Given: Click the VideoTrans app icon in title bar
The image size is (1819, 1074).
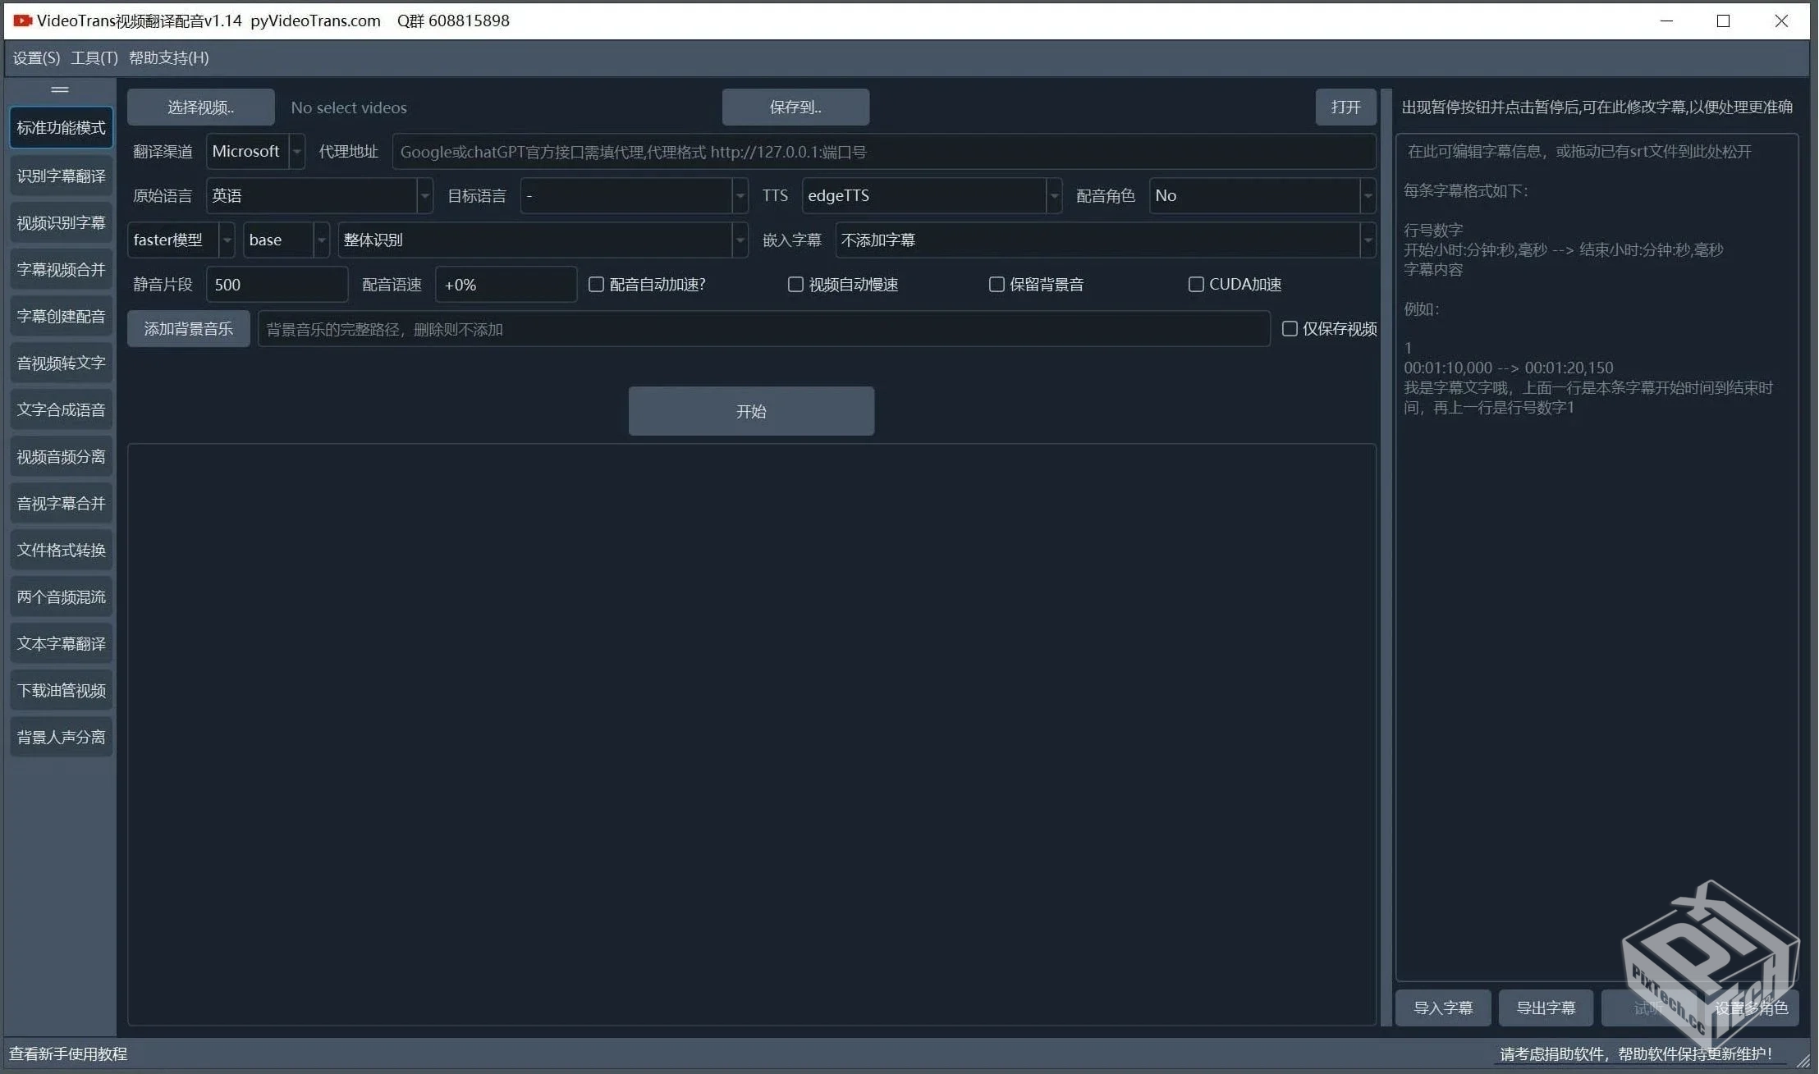Looking at the screenshot, I should (22, 21).
